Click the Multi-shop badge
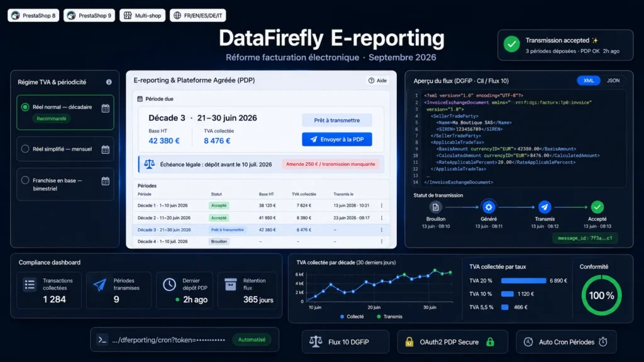644x362 pixels. pos(143,16)
